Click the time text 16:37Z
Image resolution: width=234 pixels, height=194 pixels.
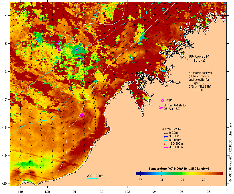pyautogui.click(x=199, y=60)
